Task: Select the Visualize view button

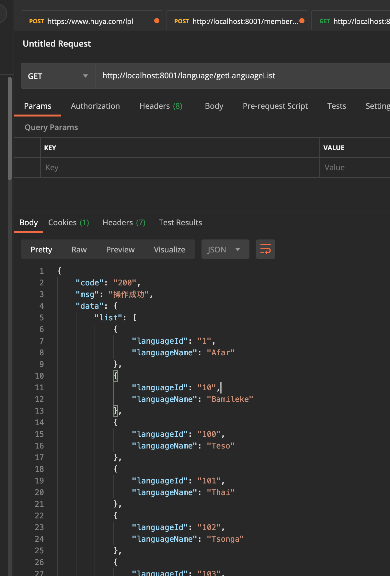Action: tap(169, 249)
